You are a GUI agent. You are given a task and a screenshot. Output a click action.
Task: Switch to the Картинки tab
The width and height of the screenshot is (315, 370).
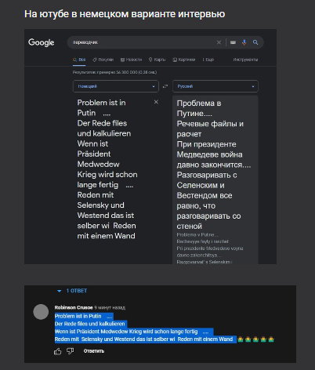coord(184,60)
